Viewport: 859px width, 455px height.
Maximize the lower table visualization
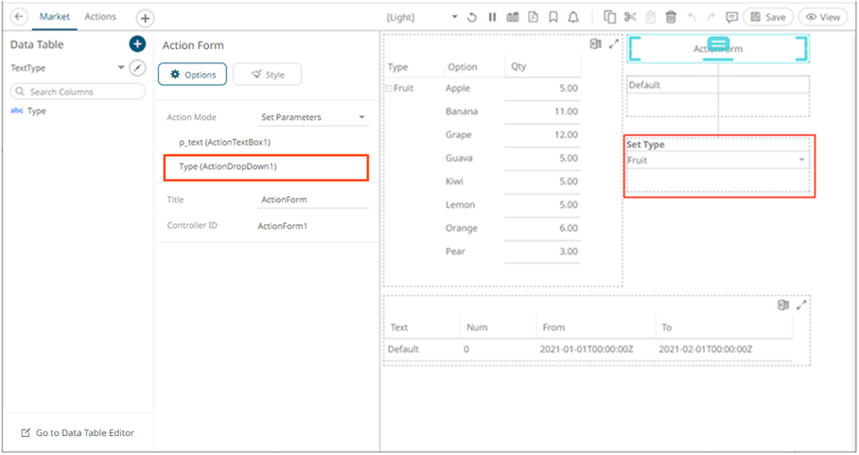[x=801, y=305]
